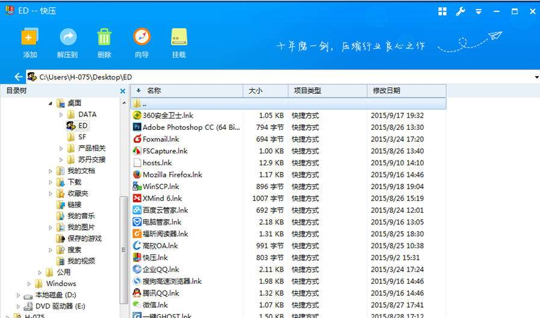The image size is (540, 318).
Task: Sort by the 大小 column header
Action: click(x=265, y=91)
